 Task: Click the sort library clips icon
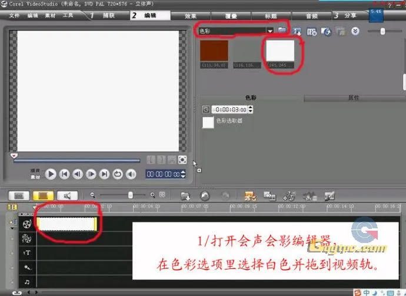[297, 31]
